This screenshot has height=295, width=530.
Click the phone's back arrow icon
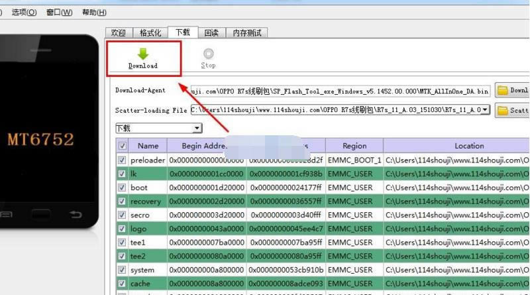(x=76, y=214)
